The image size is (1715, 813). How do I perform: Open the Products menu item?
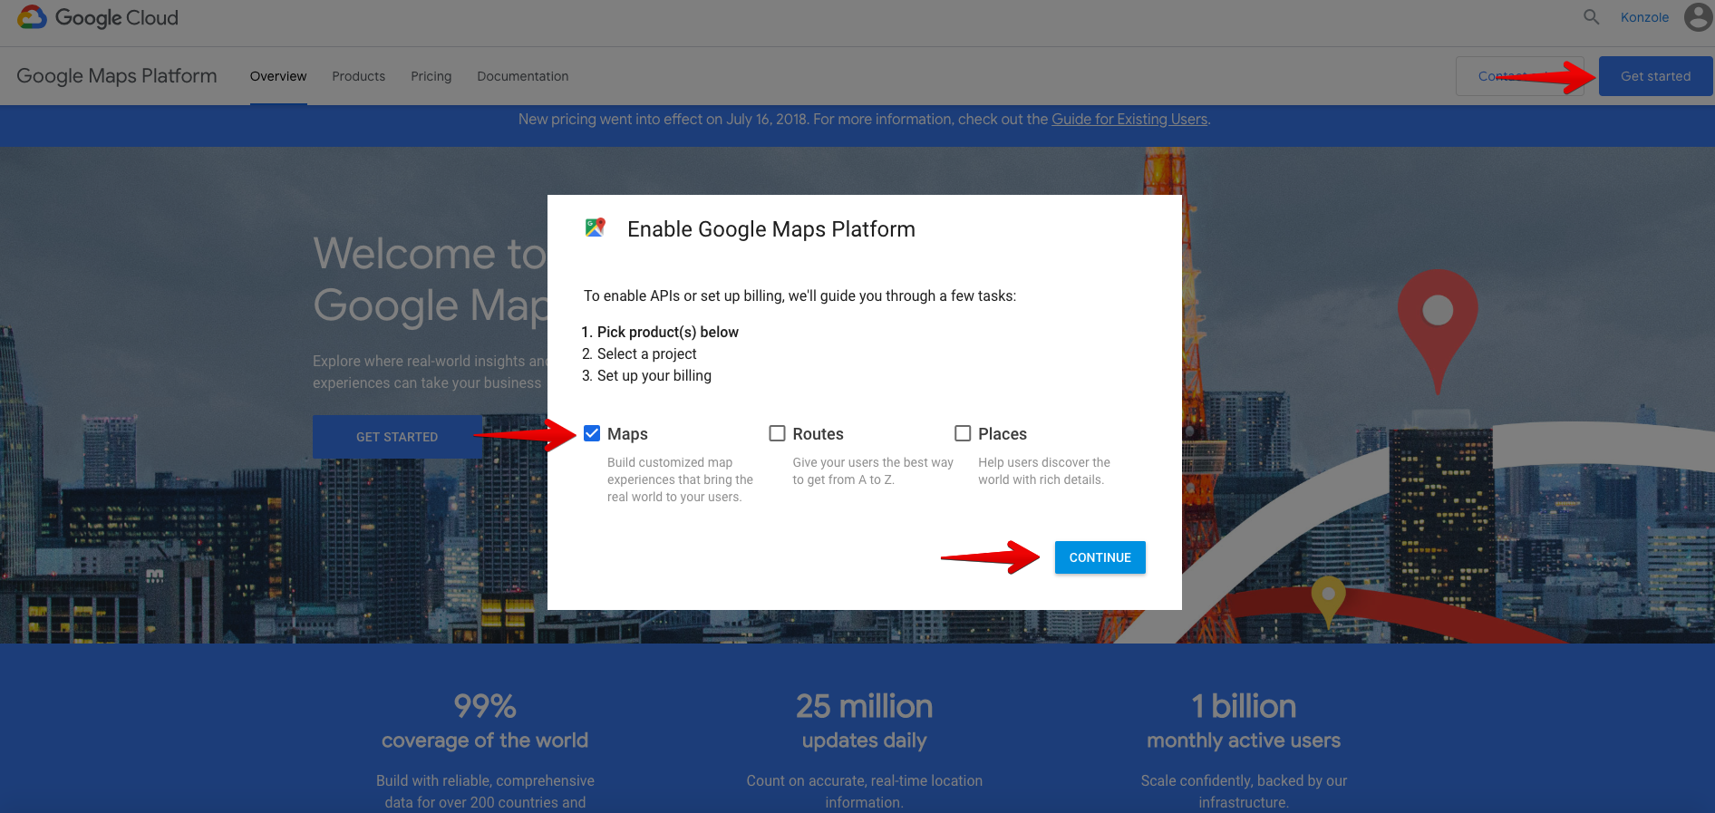(x=358, y=76)
